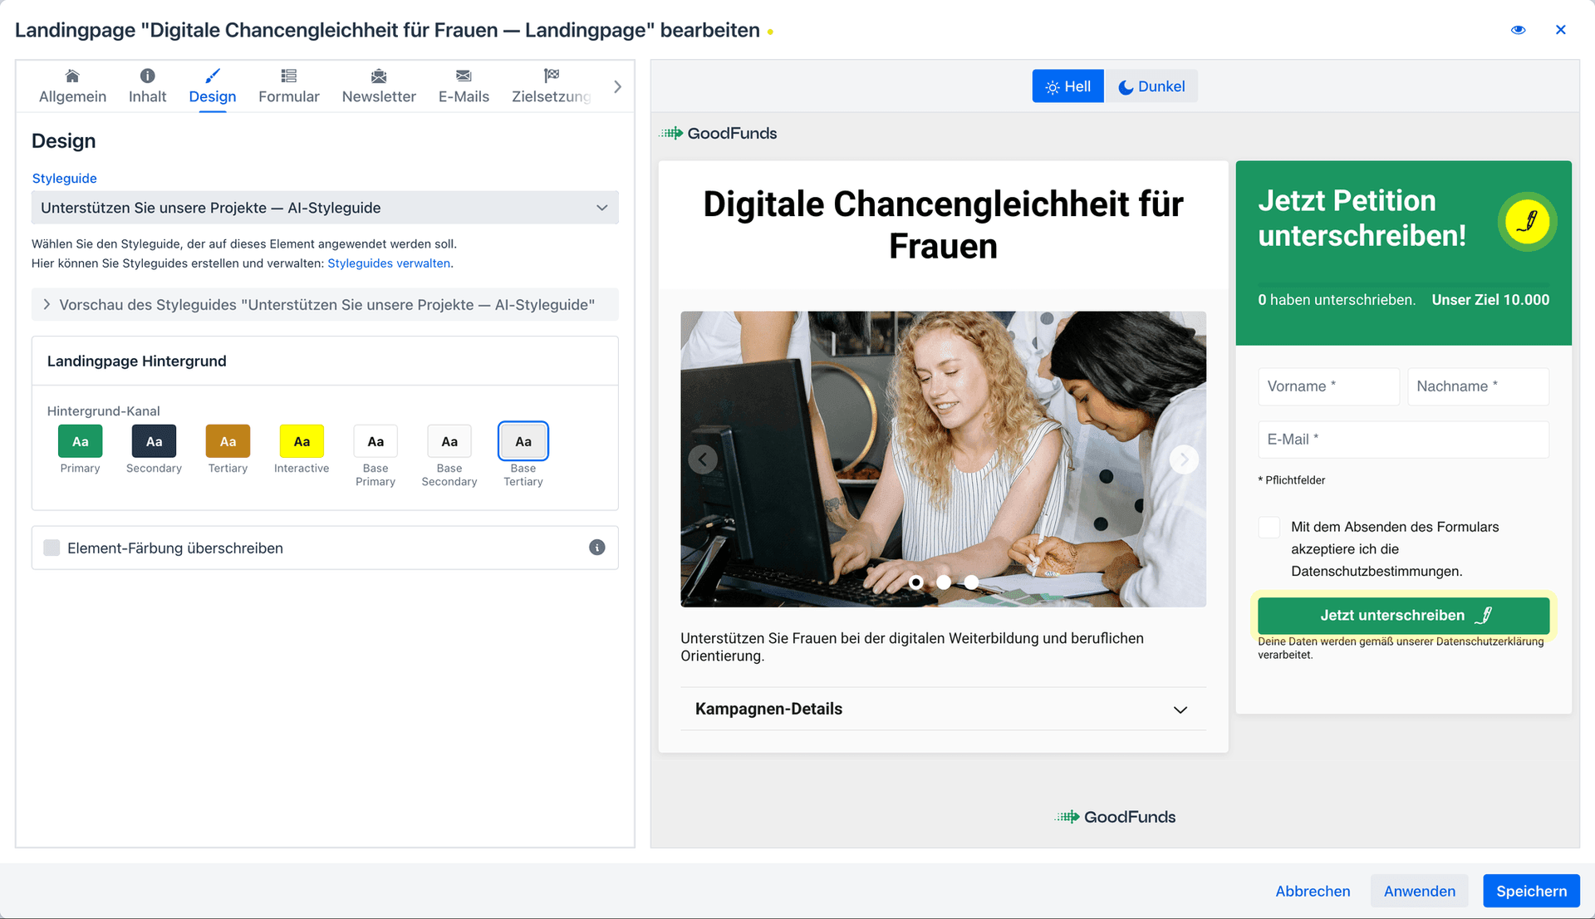The height and width of the screenshot is (919, 1595).
Task: Open the E-Mails tab
Action: [x=464, y=86]
